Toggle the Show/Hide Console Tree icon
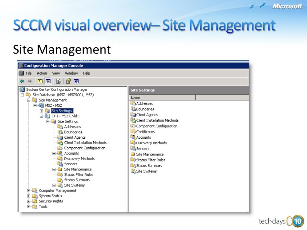Image resolution: width=307 pixels, height=230 pixels. pos(48,81)
